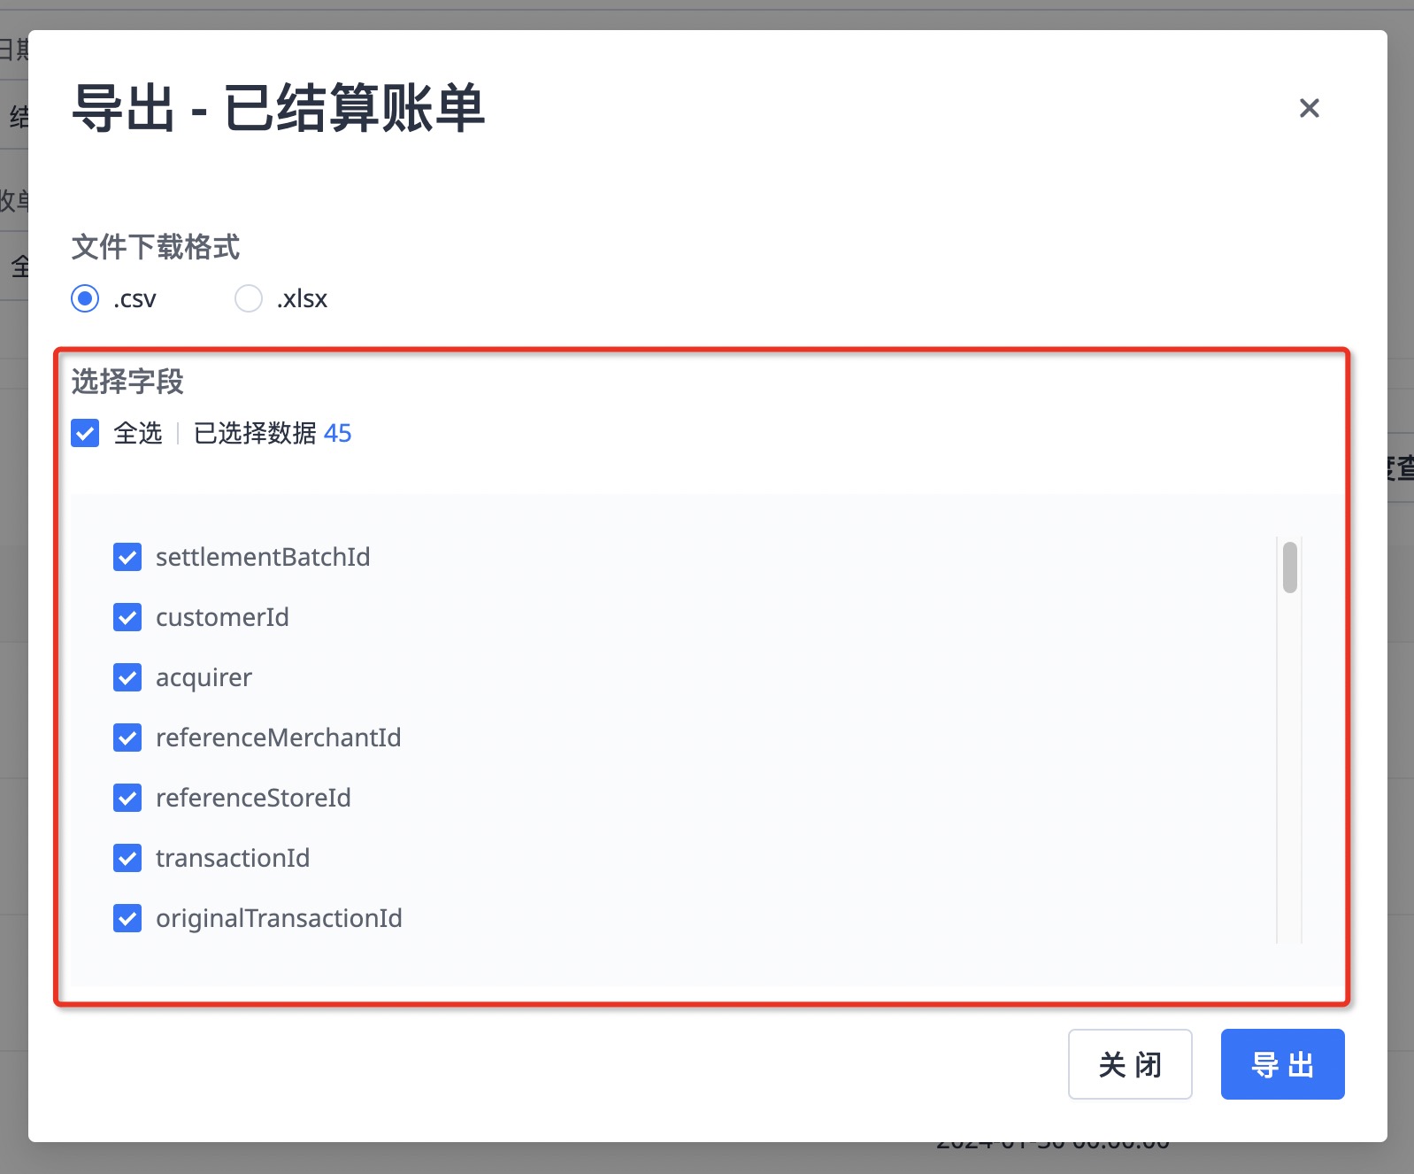
Task: Toggle the 全选 select-all checkbox
Action: point(85,433)
